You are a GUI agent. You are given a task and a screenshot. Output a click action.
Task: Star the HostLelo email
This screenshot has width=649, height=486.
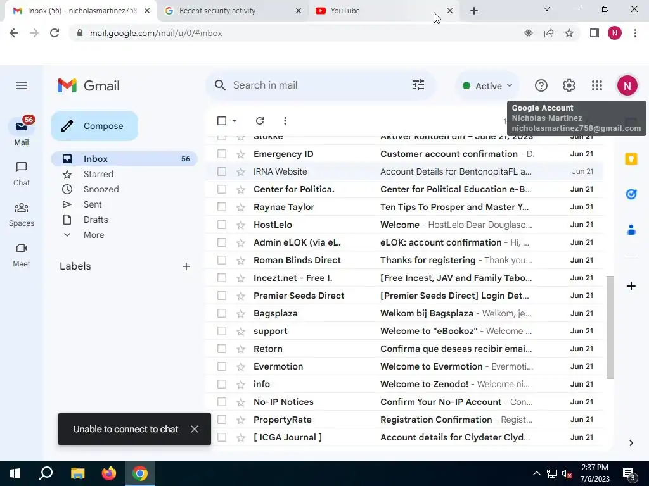coord(241,225)
